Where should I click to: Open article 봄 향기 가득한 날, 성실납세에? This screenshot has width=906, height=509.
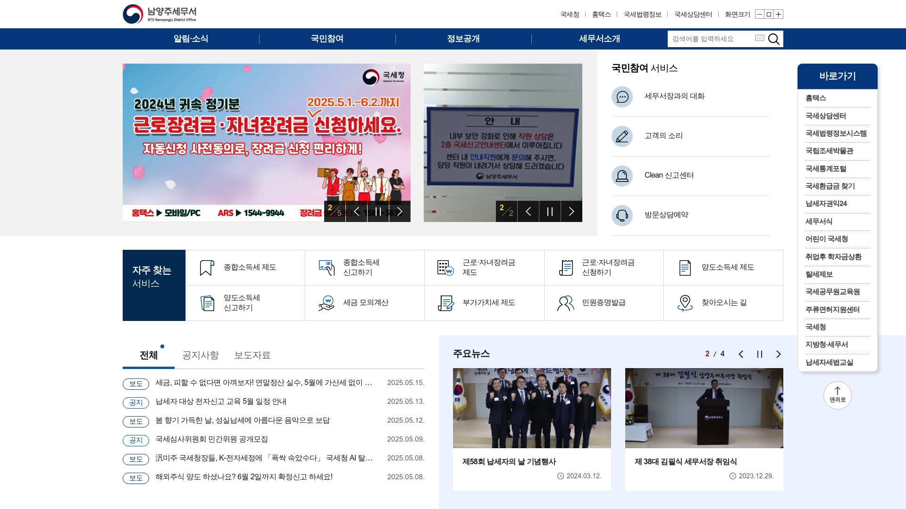click(243, 420)
